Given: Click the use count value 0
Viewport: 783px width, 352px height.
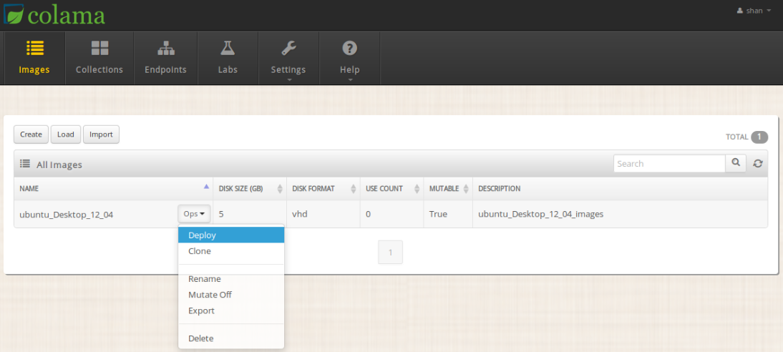Looking at the screenshot, I should pos(368,214).
